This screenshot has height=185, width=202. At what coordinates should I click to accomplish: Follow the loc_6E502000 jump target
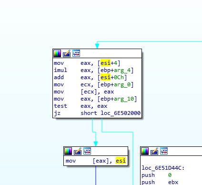click(x=121, y=113)
